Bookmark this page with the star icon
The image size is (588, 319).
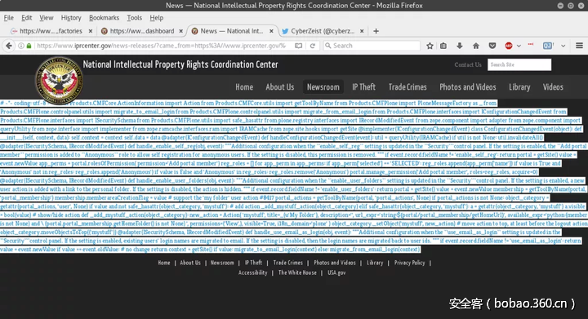[430, 46]
